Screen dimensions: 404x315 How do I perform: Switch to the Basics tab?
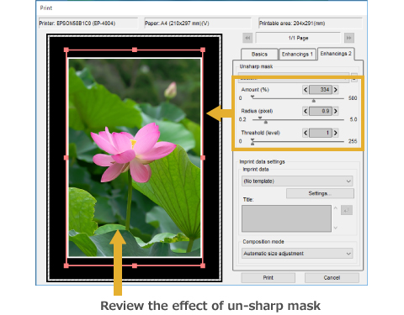259,55
